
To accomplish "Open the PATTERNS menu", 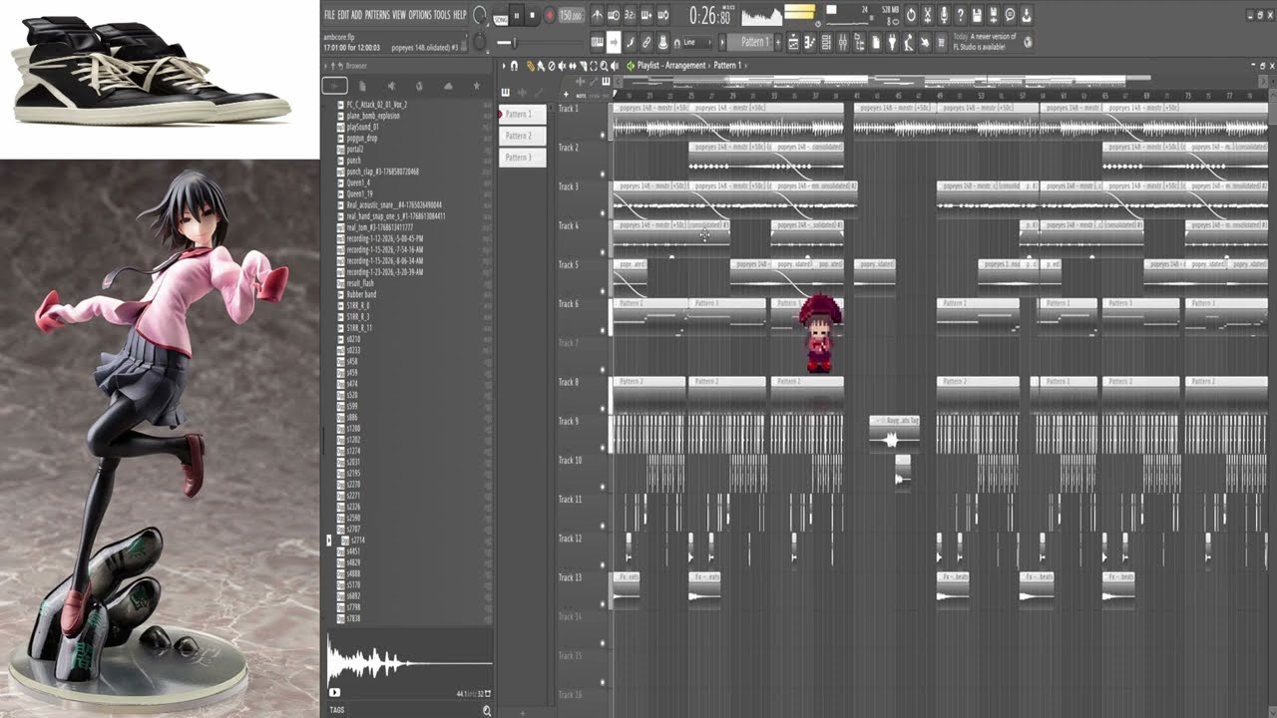I will (x=377, y=15).
